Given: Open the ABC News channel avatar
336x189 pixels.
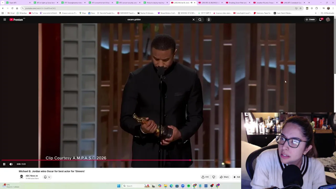Looking at the screenshot, I should tap(22, 177).
